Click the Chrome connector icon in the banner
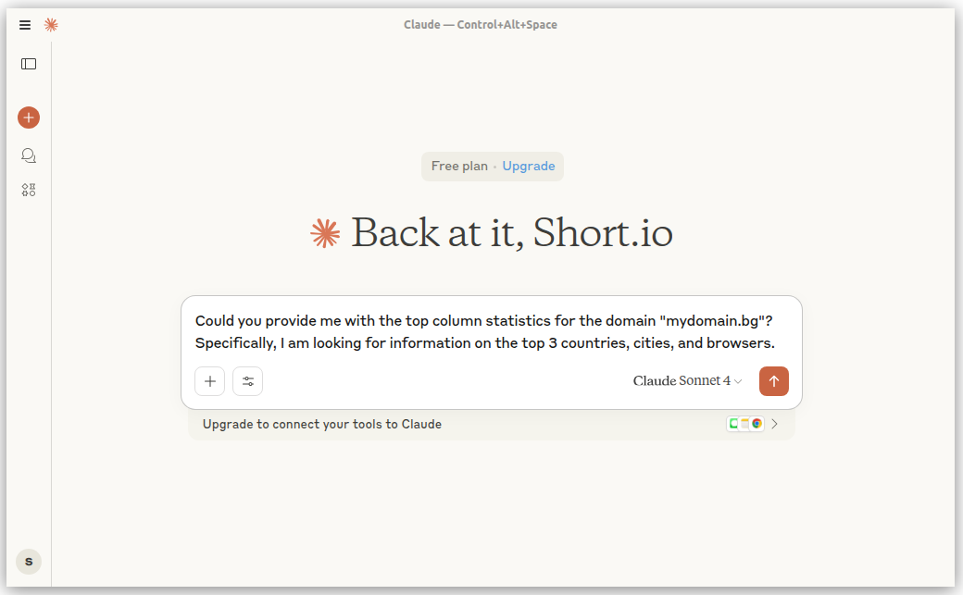Image resolution: width=963 pixels, height=595 pixels. click(757, 424)
